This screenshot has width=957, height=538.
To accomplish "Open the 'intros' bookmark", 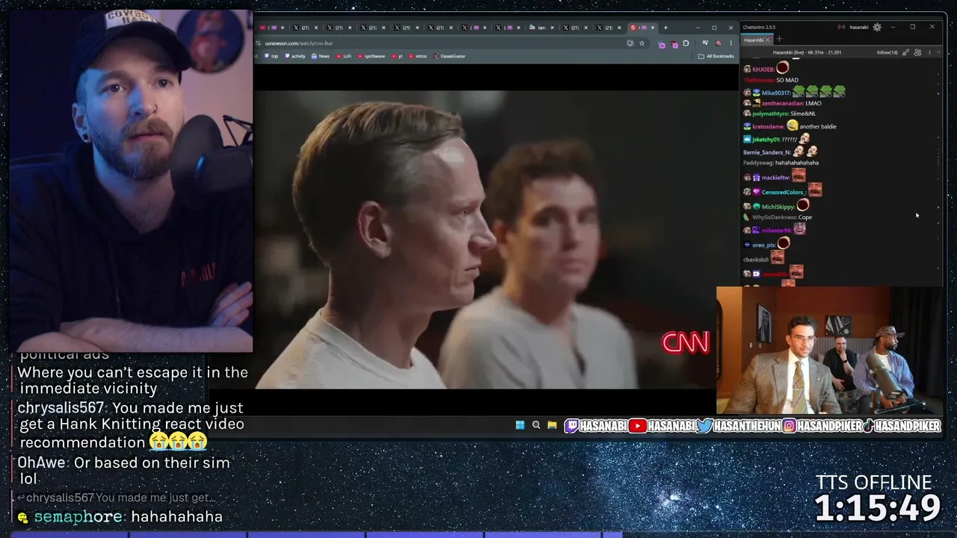I will coord(419,56).
